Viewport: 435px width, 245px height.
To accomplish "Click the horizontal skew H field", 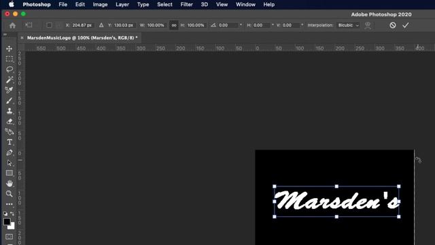I will (x=261, y=25).
